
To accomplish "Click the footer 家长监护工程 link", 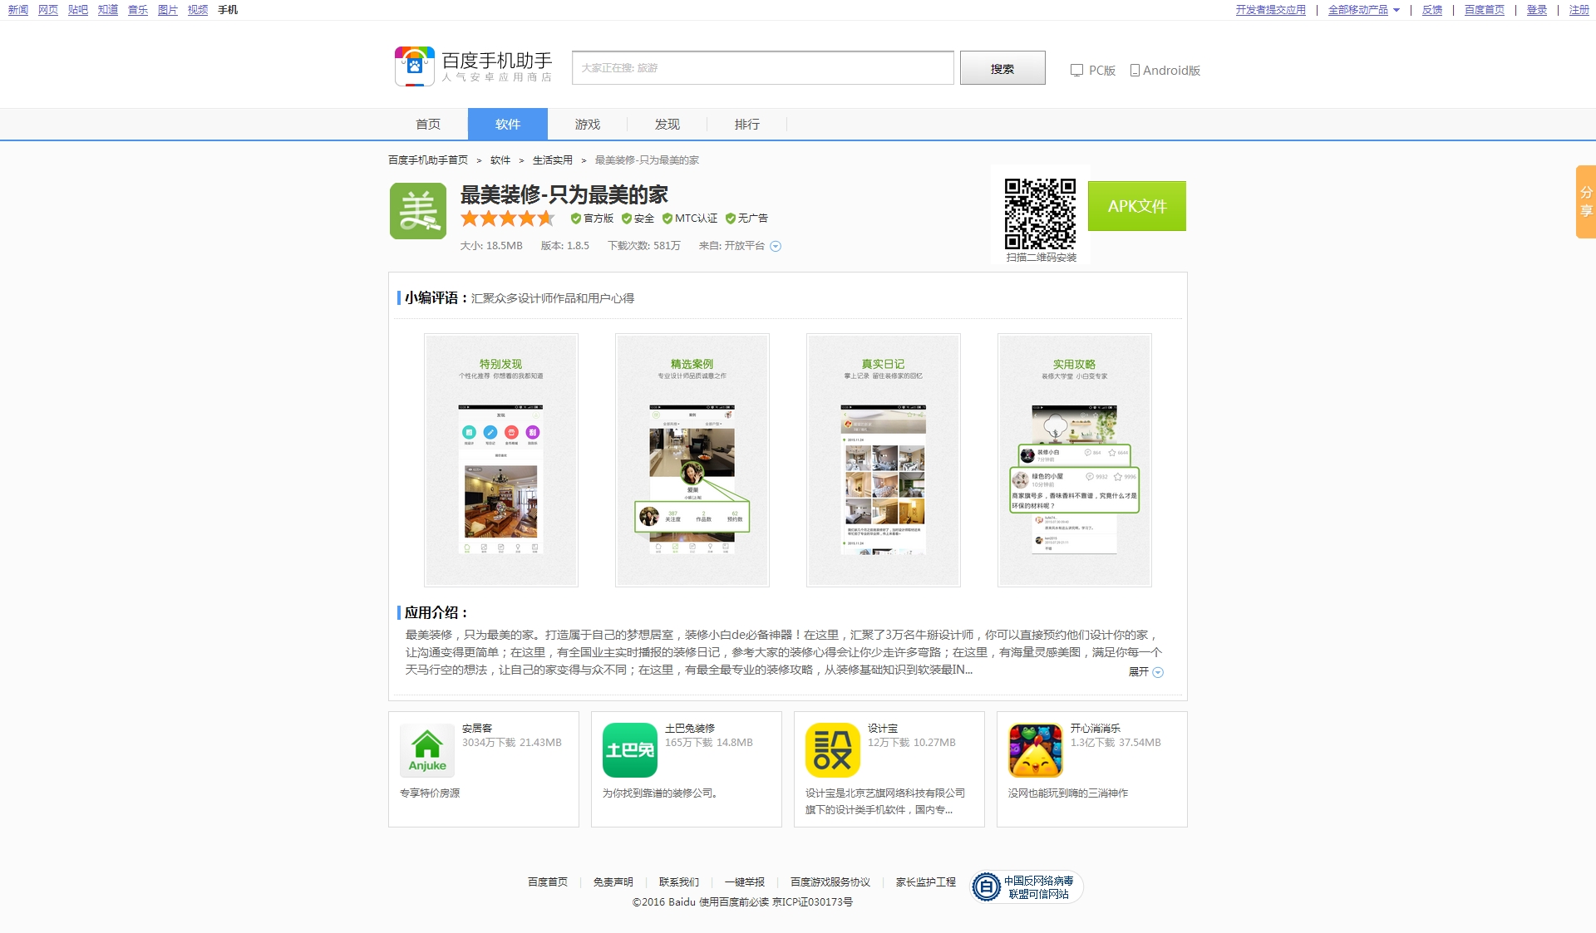I will tap(926, 882).
